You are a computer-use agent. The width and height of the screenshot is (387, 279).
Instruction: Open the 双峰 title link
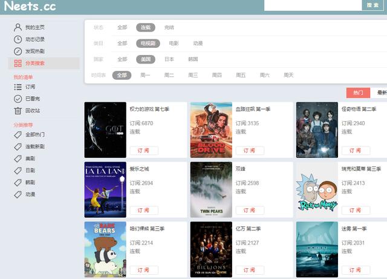tap(241, 169)
